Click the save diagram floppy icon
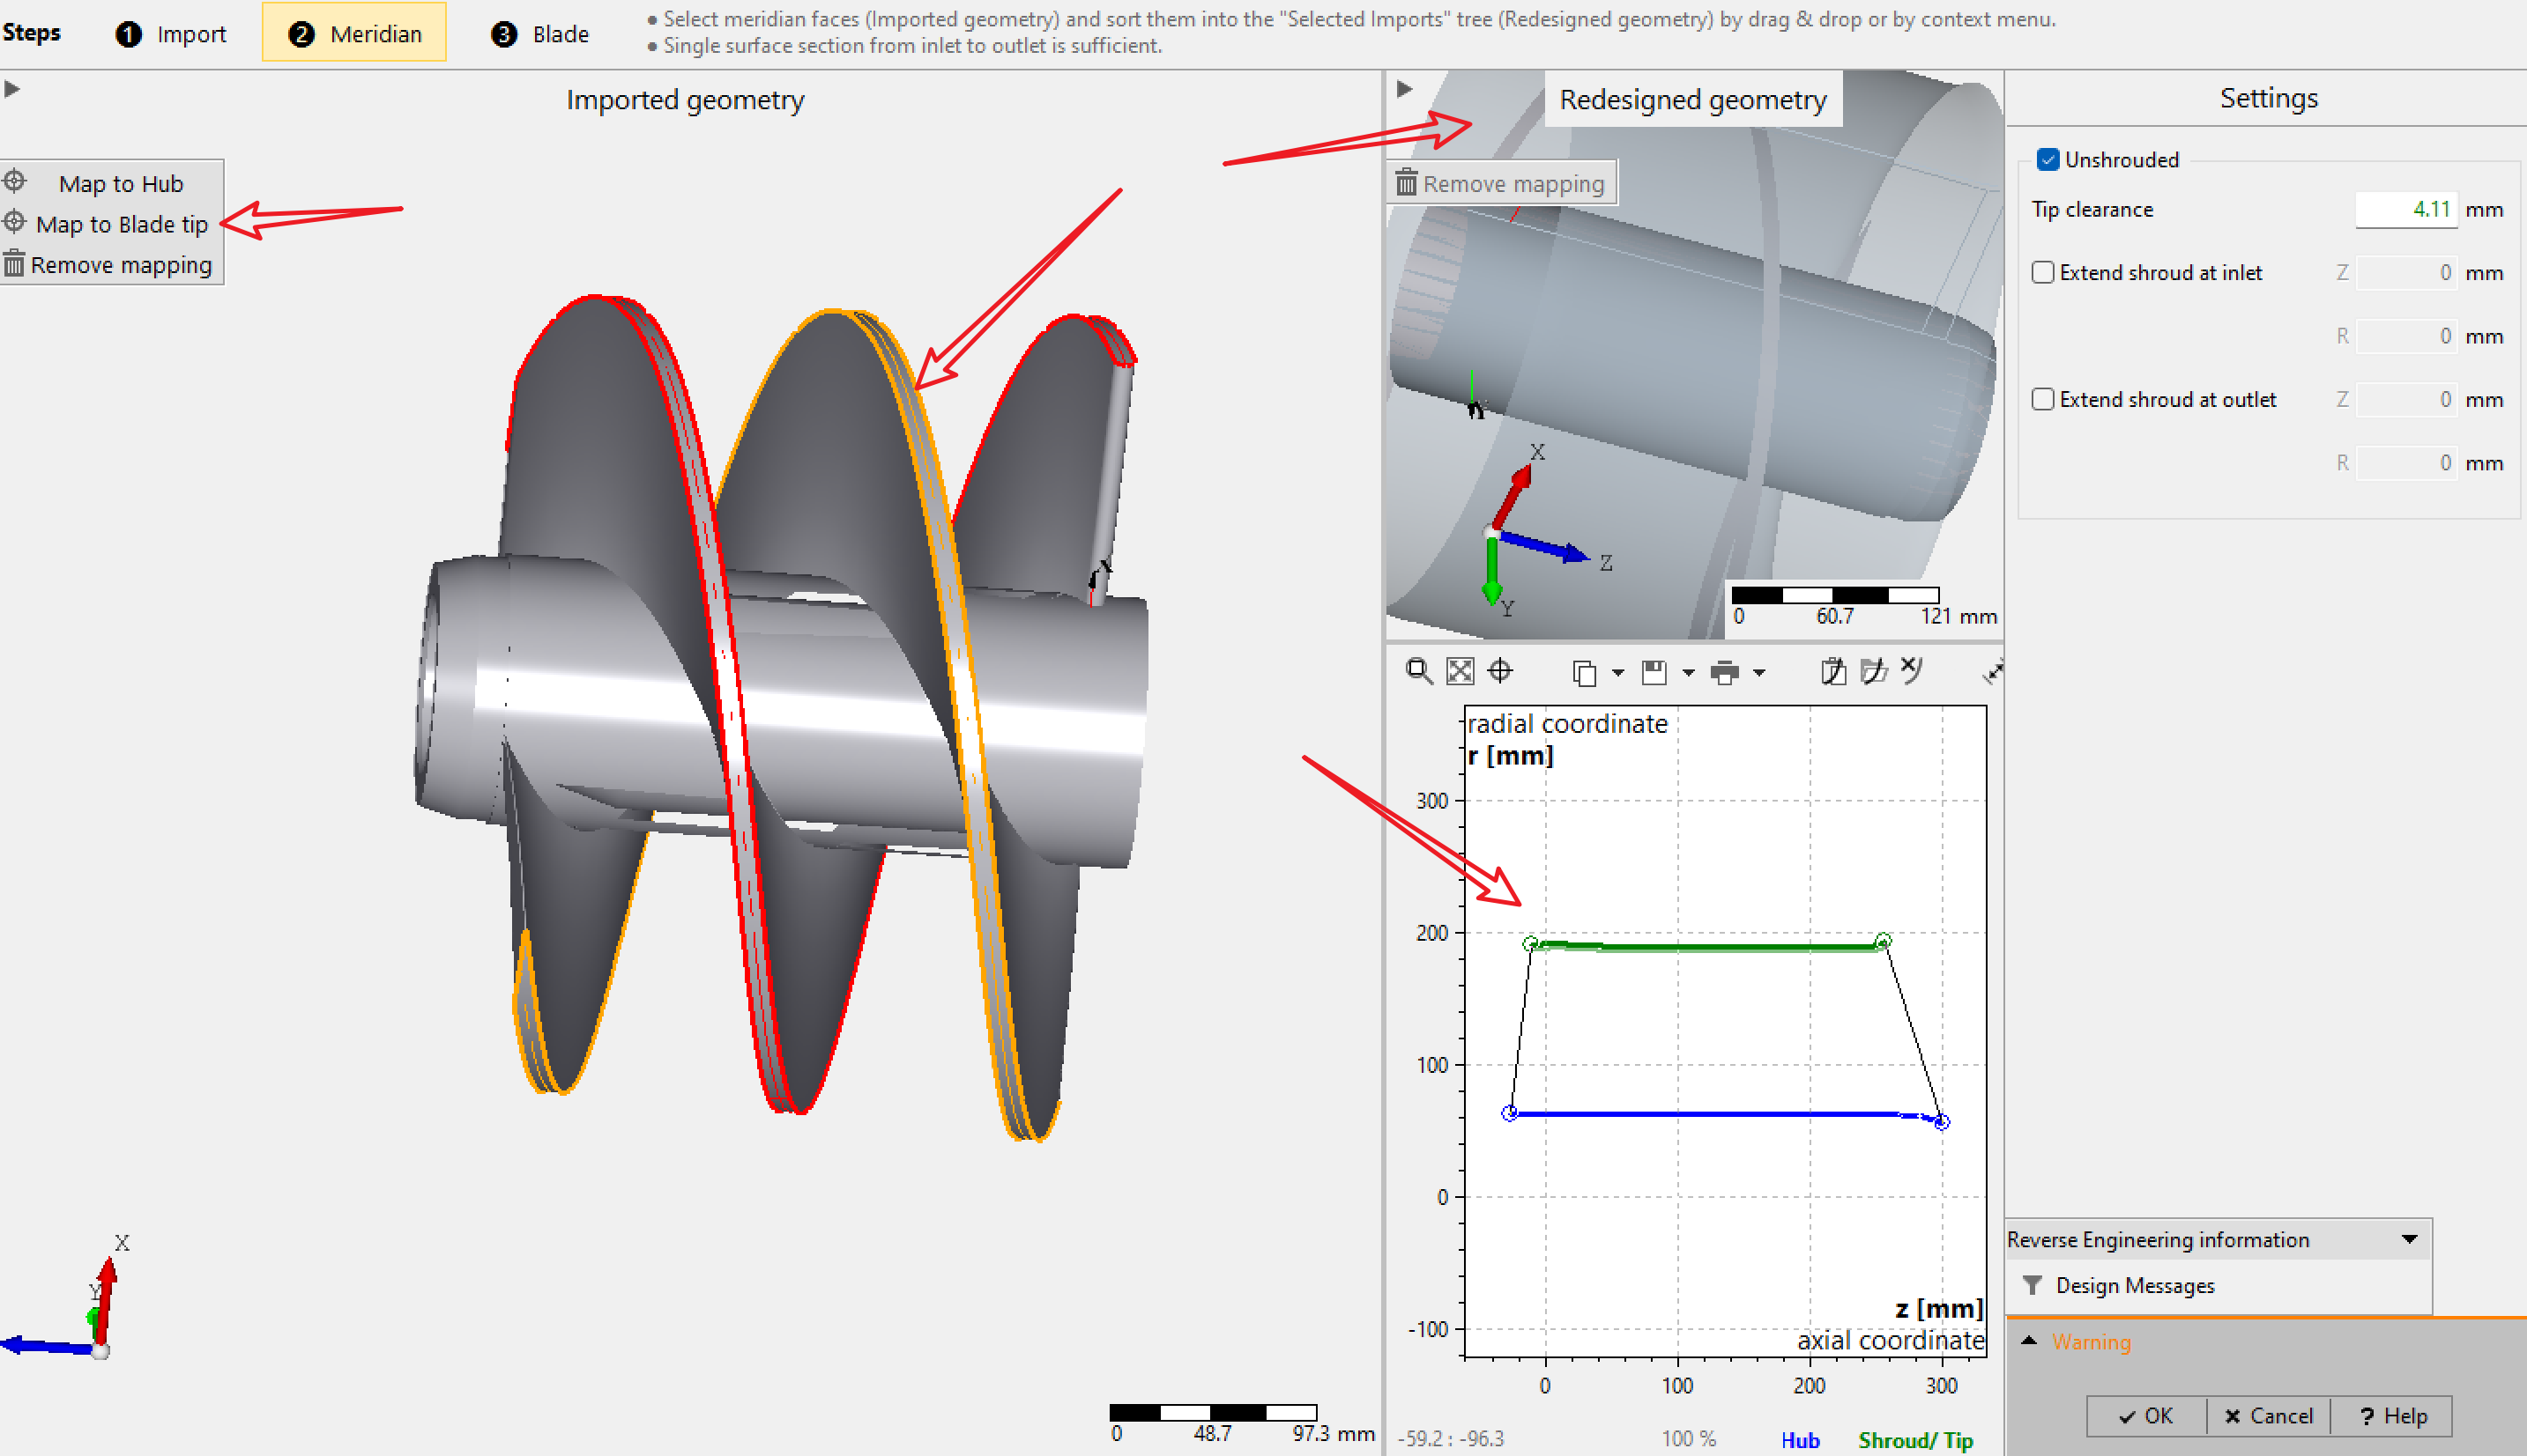Image resolution: width=2527 pixels, height=1456 pixels. click(x=1654, y=673)
